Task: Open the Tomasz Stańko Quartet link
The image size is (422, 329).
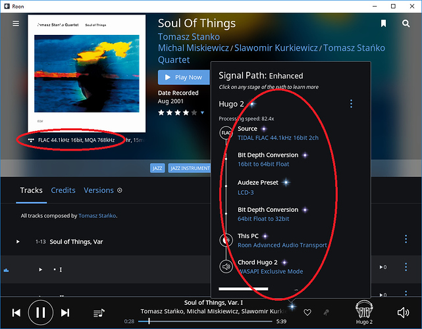Action: coord(271,54)
